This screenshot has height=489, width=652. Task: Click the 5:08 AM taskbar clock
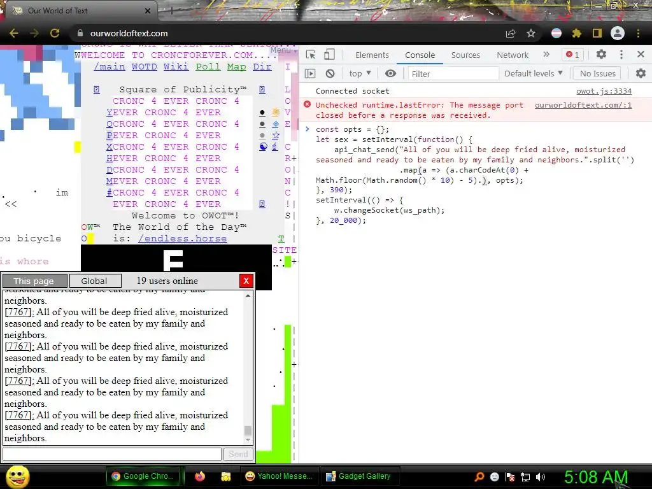pyautogui.click(x=595, y=477)
